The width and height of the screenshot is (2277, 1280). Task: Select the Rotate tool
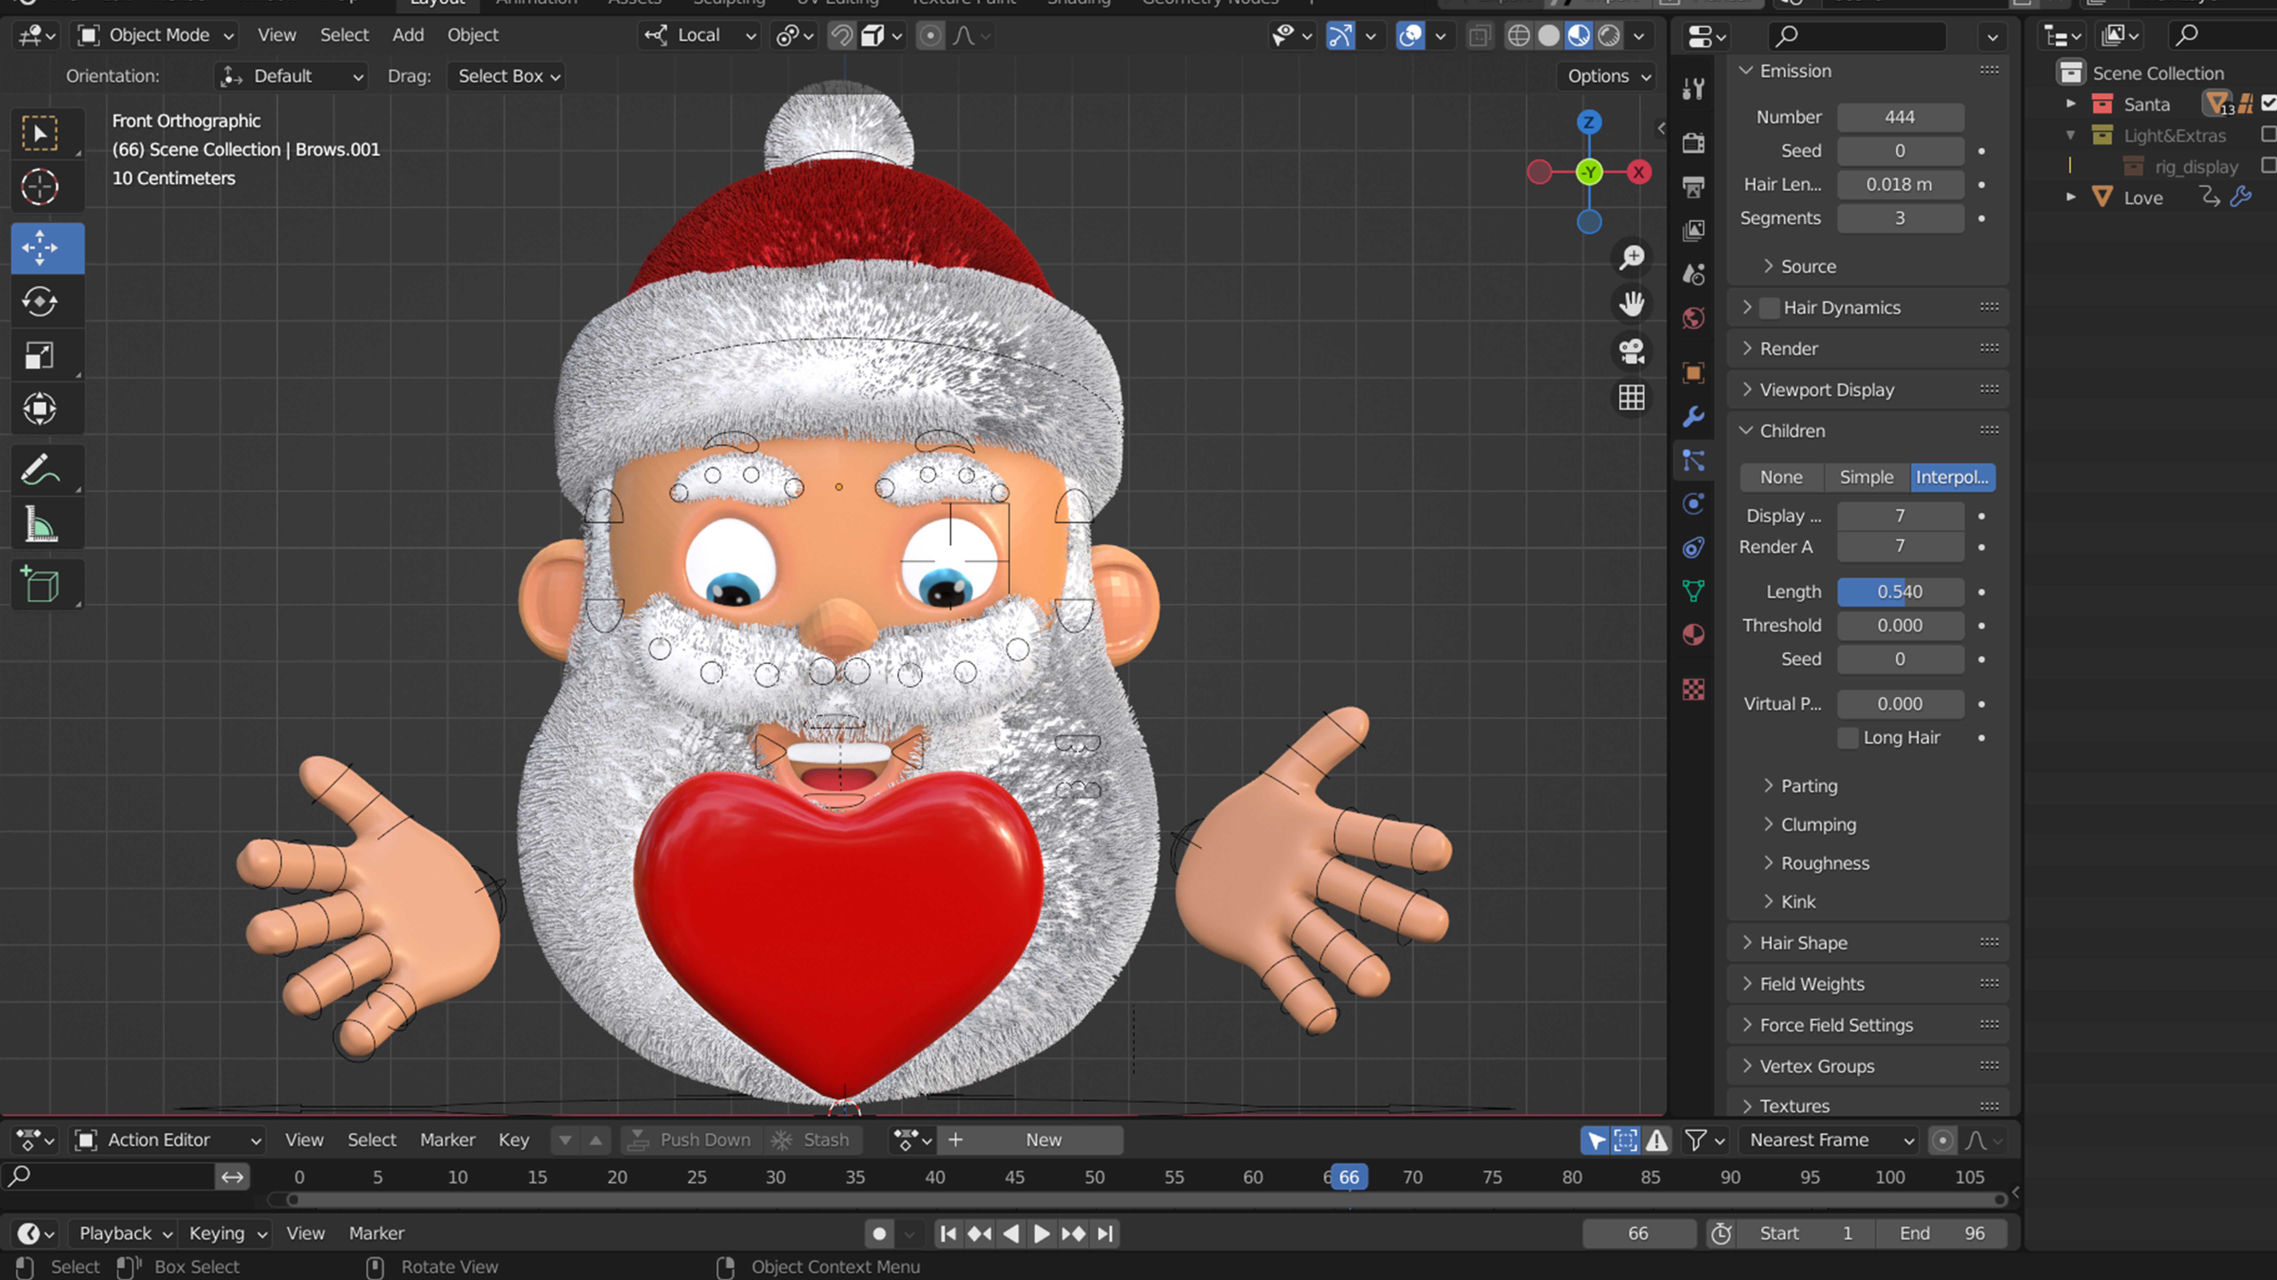40,302
